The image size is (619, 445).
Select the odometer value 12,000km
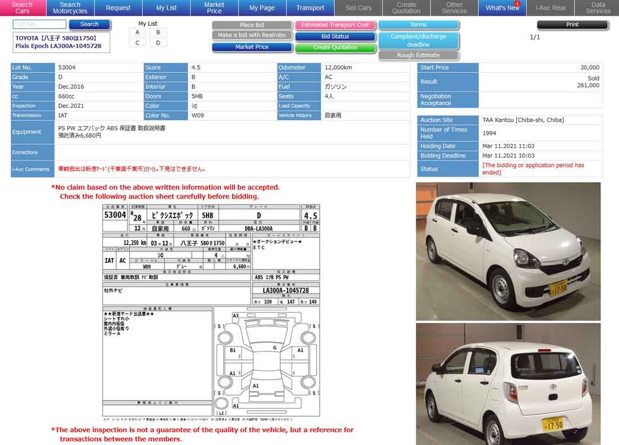[338, 68]
